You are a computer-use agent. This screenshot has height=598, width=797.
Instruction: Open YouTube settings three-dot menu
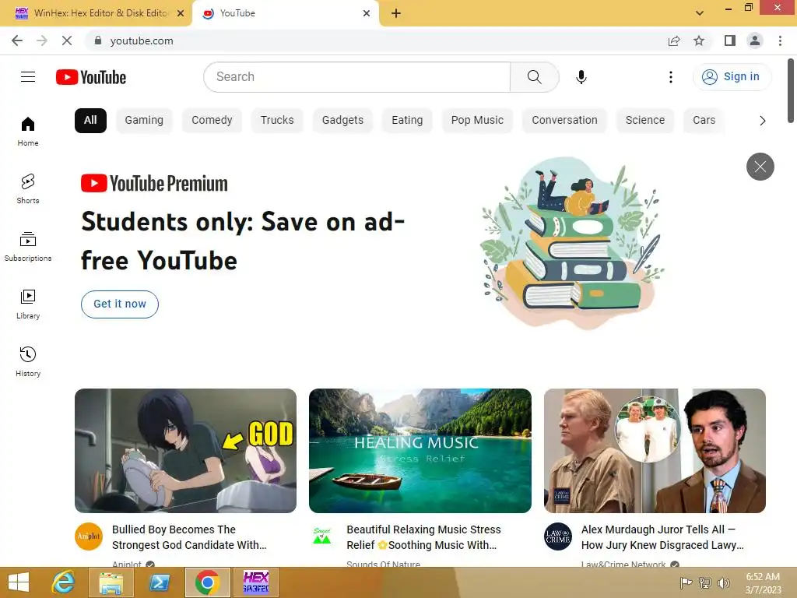[x=670, y=77]
